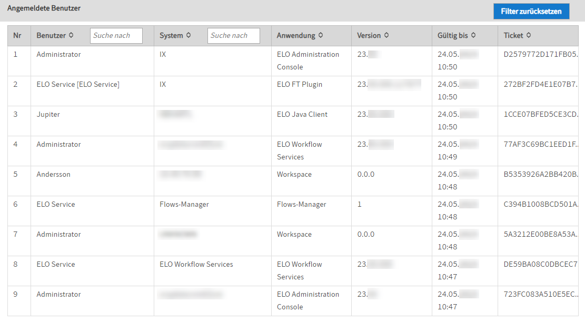Click IX system cell in row 2
Viewport: 585px width, 322px height.
coord(163,85)
